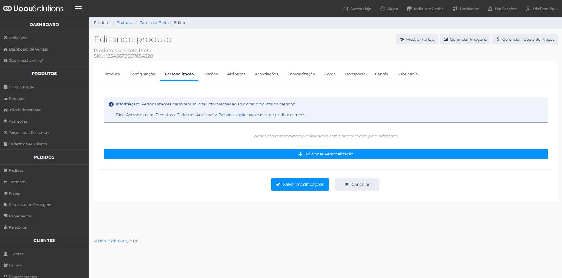Click Salvar modificações button
The image size is (562, 278).
click(300, 184)
